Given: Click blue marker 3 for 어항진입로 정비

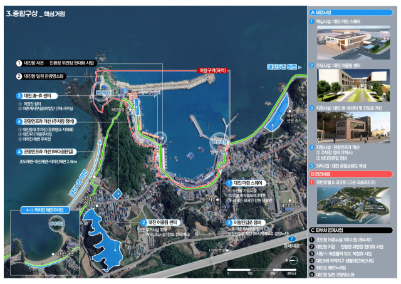Looking at the screenshot, I should click(229, 222).
